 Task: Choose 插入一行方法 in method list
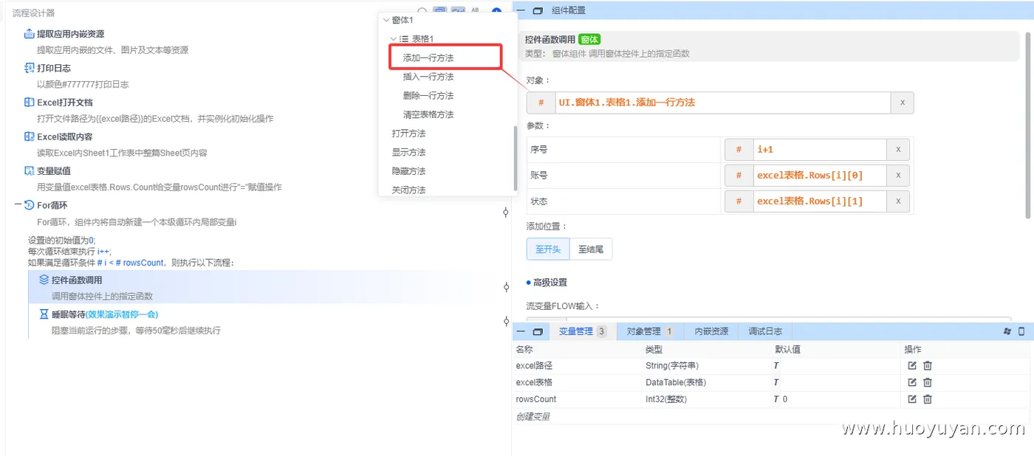coord(428,77)
